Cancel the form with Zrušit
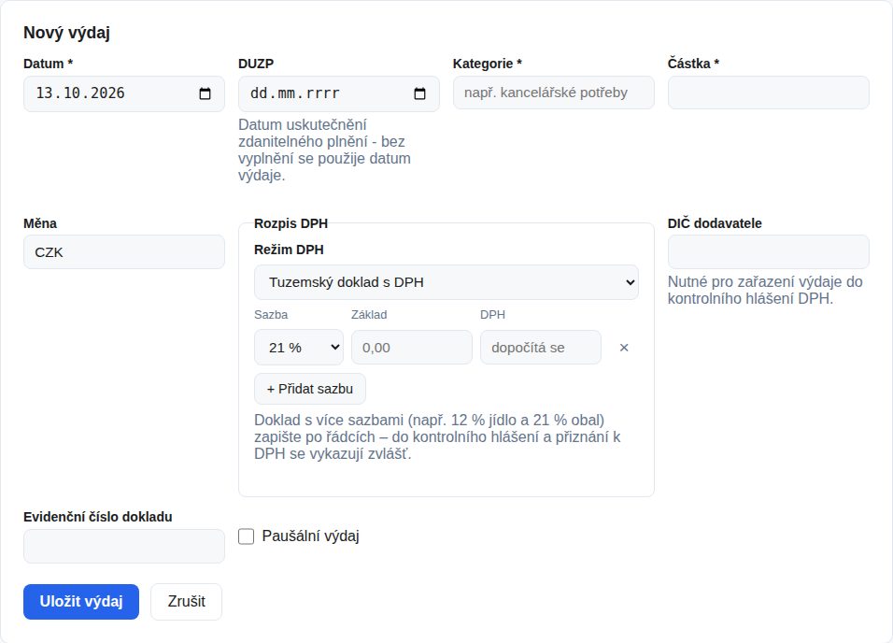893x643 pixels. coord(186,601)
